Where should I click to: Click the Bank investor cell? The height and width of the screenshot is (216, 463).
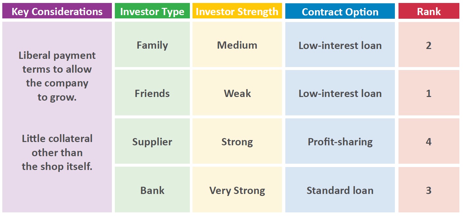(152, 190)
